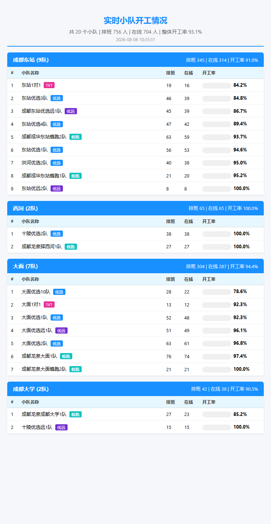The width and height of the screenshot is (271, 524).
Task: Open the 东站优选4队 team row
Action: (135, 124)
